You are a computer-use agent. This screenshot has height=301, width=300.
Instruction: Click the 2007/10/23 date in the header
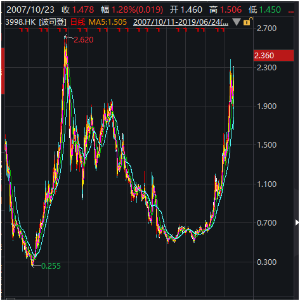pyautogui.click(x=30, y=10)
